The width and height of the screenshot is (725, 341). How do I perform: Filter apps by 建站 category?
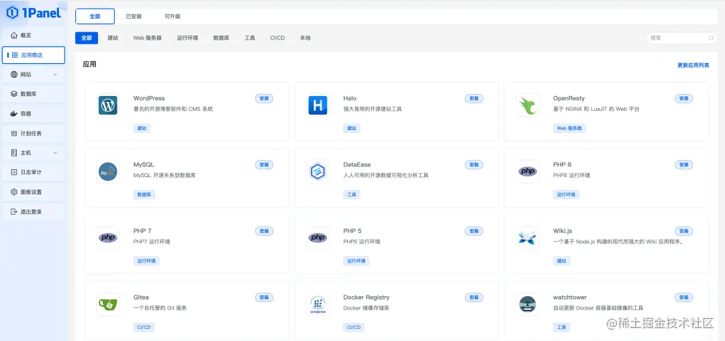(113, 38)
